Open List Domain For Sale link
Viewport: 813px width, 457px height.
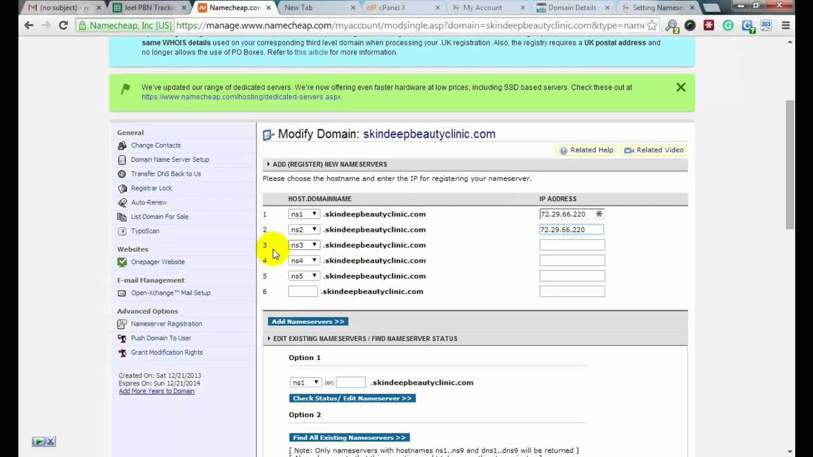click(x=159, y=216)
